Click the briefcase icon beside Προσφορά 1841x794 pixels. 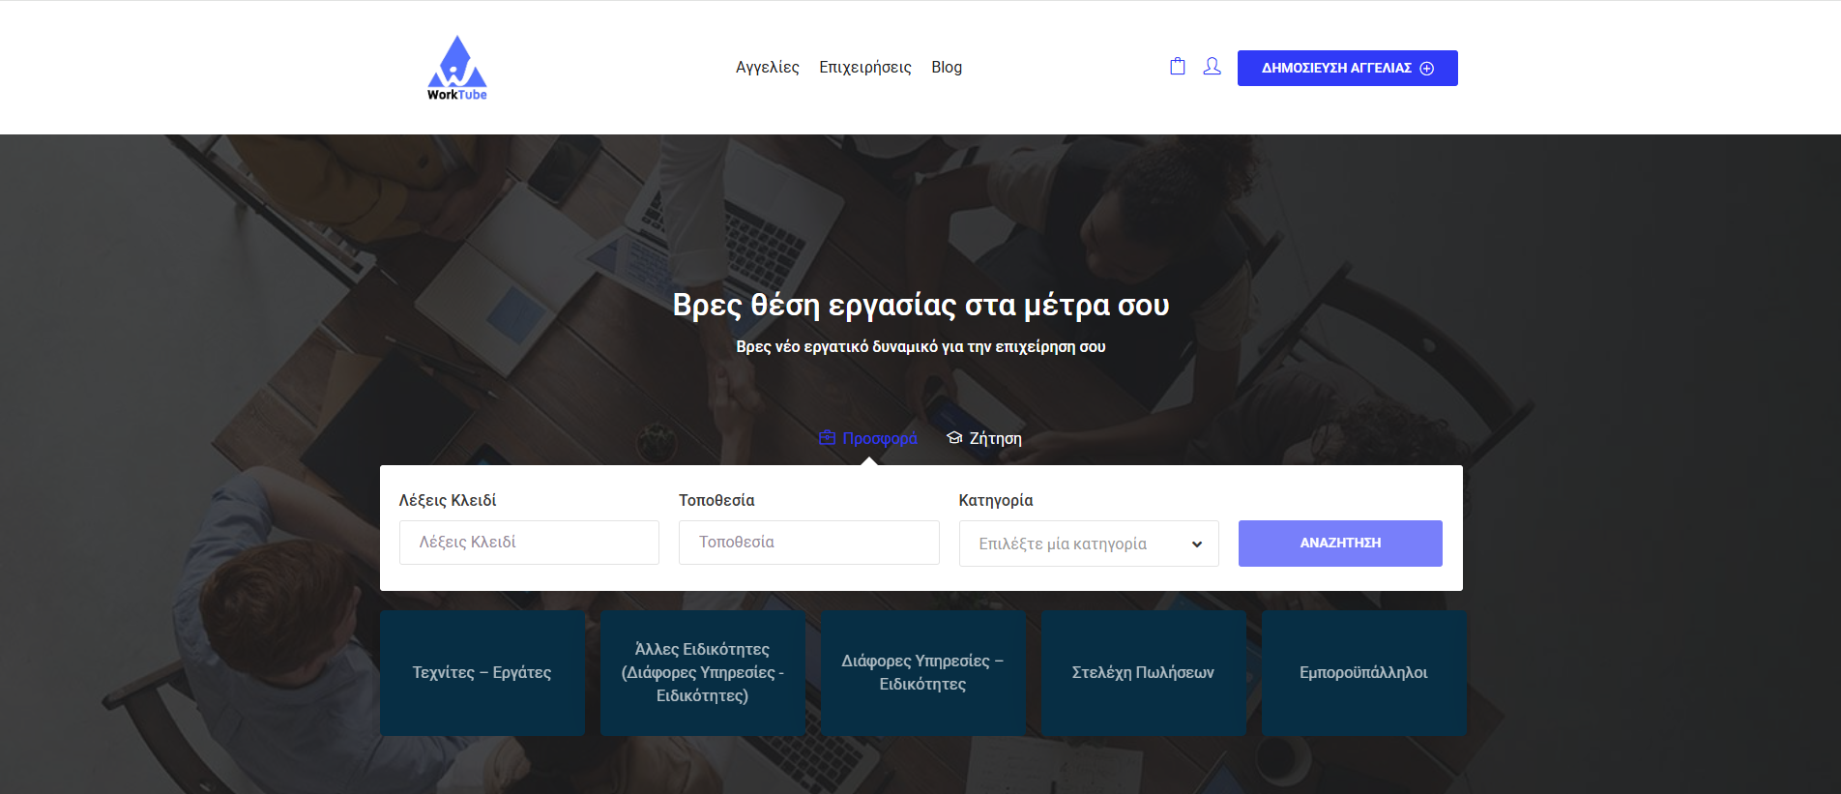827,438
